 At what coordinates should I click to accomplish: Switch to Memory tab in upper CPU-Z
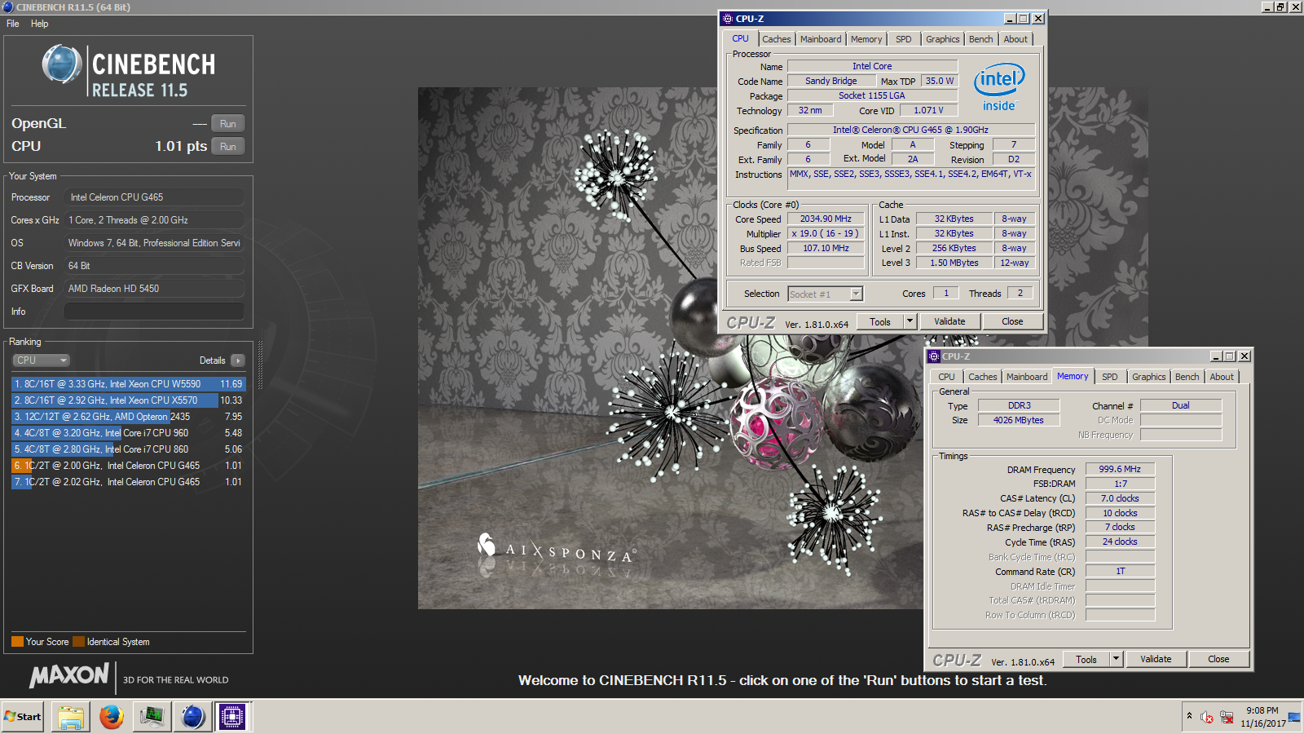866,39
